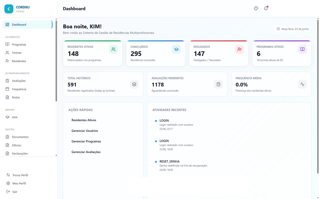
Task: Click the sidebar scrollbar thumb
Action: pyautogui.click(x=56, y=61)
